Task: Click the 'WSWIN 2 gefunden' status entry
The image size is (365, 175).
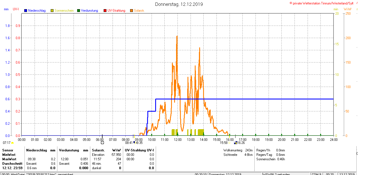Action: 276,174
